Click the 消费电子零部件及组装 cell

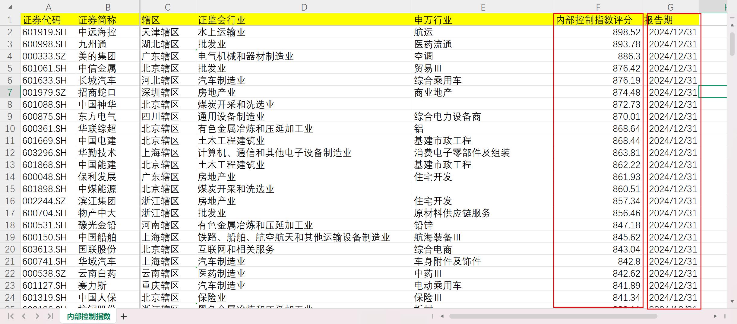483,153
